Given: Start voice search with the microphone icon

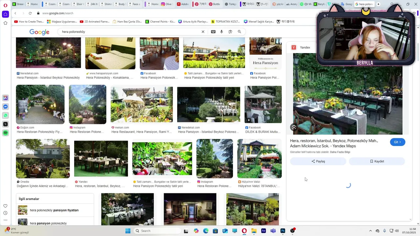Looking at the screenshot, I should [x=221, y=32].
